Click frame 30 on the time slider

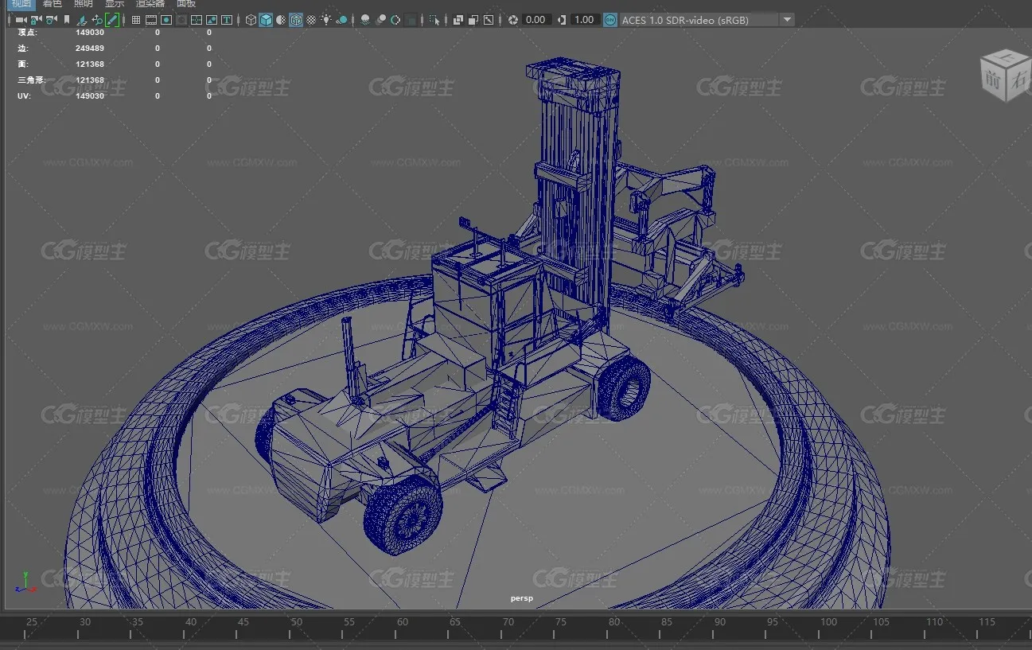(x=85, y=622)
